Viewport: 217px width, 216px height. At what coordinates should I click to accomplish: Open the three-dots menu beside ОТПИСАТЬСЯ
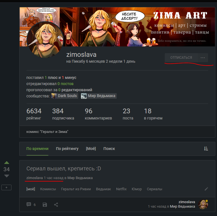pyautogui.click(x=203, y=57)
